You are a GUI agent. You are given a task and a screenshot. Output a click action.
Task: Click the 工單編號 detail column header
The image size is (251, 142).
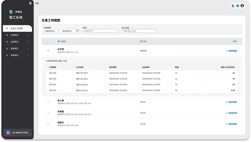coord(52,67)
